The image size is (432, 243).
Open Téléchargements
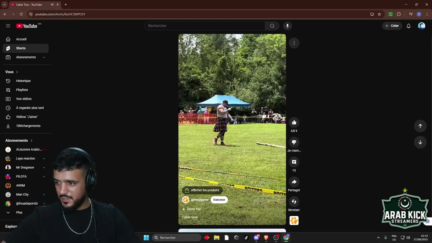pyautogui.click(x=26, y=126)
